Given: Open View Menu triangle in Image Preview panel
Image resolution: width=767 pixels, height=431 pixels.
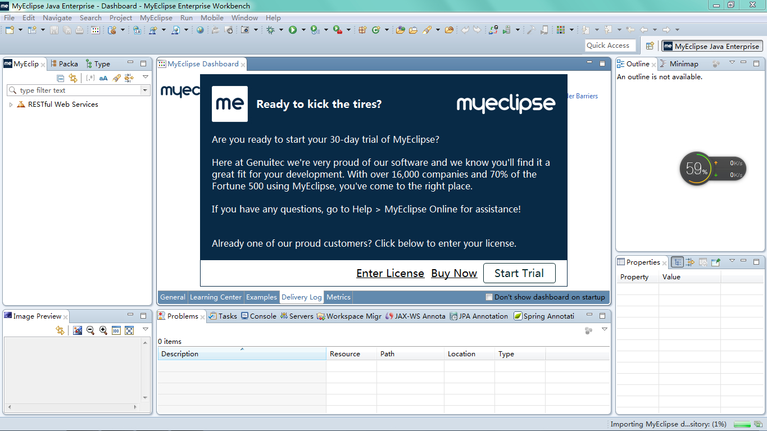Looking at the screenshot, I should (x=145, y=329).
